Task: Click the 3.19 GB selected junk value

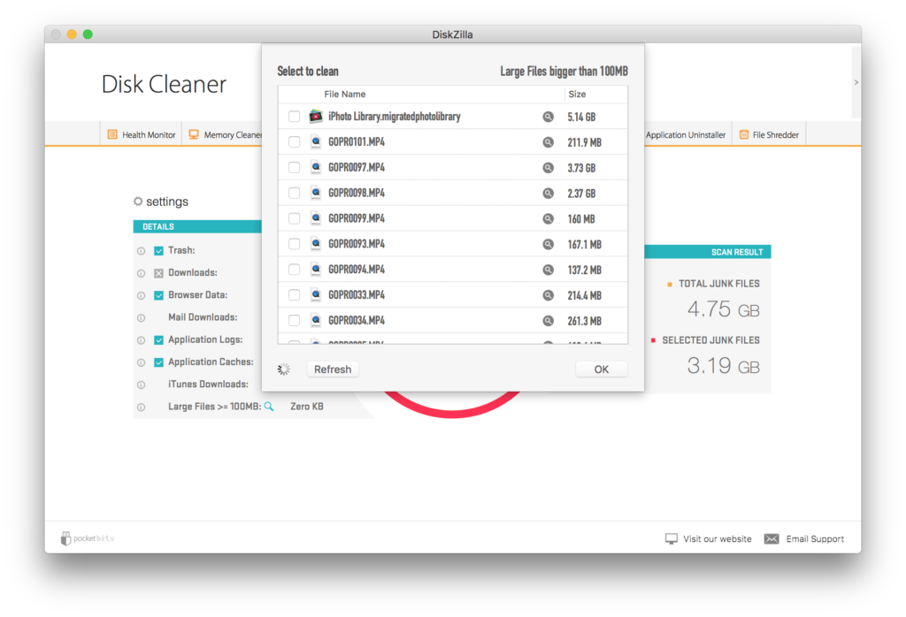Action: click(x=723, y=366)
